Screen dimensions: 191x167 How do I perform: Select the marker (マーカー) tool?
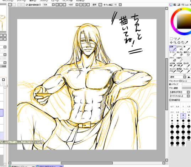pos(173,54)
